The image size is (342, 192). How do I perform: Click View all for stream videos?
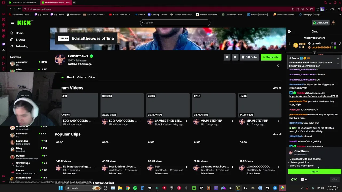click(277, 88)
